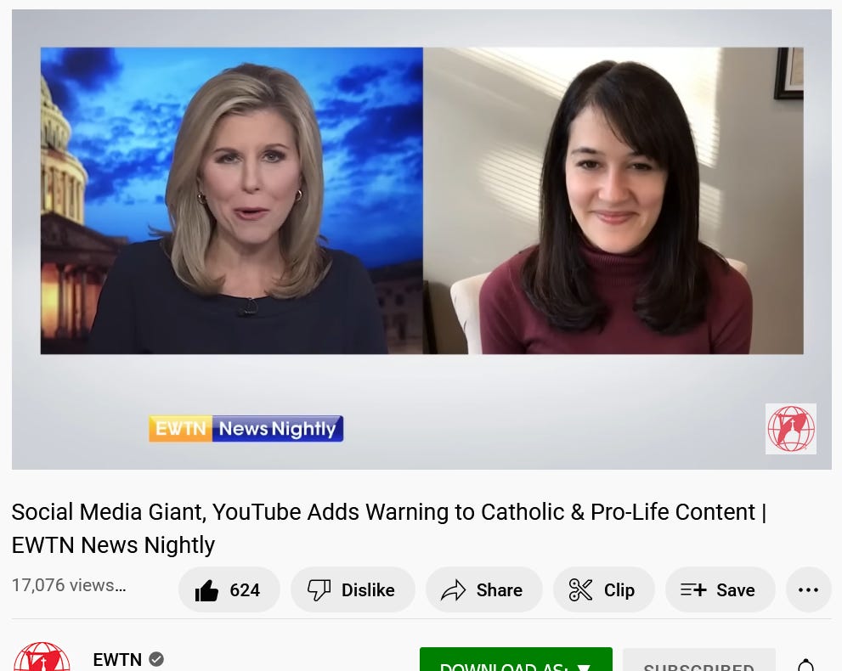
Task: Click the EWTN globe watermark in video
Action: coord(790,429)
